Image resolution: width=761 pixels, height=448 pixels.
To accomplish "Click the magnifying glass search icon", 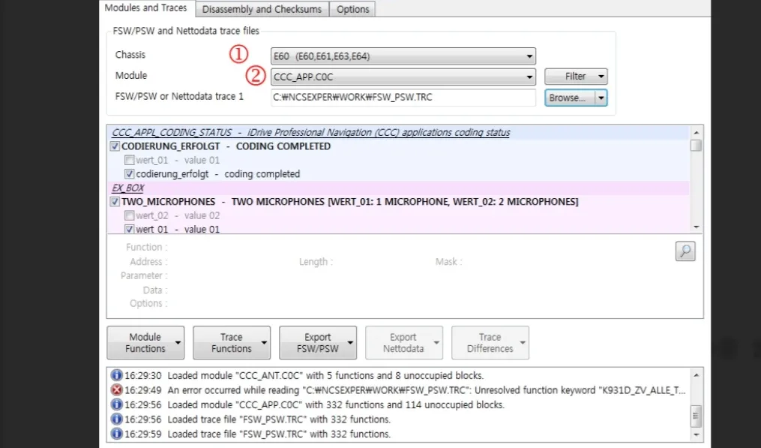I will [x=685, y=251].
